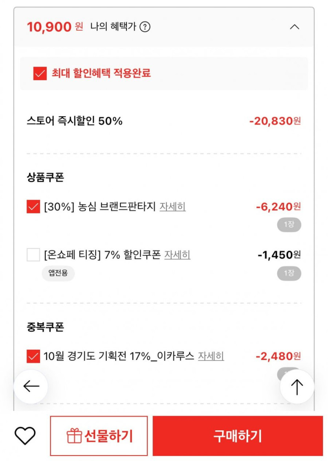Click the gift box icon on 선물하기
Viewport: 328px width, 461px height.
coord(74,436)
